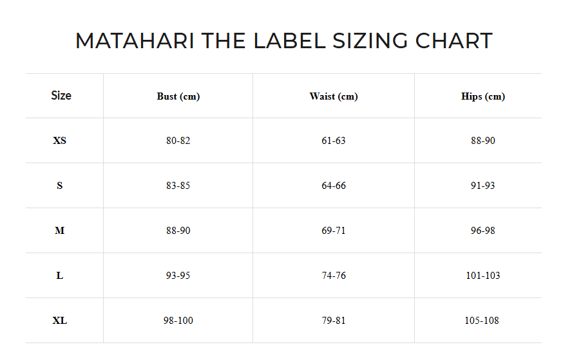Click the M size row label
Viewport: 563px width, 347px height.
pyautogui.click(x=60, y=231)
